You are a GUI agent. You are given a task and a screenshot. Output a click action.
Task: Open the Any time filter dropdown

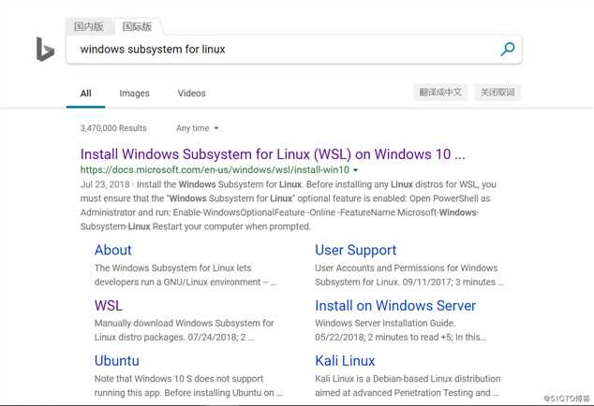pos(198,128)
